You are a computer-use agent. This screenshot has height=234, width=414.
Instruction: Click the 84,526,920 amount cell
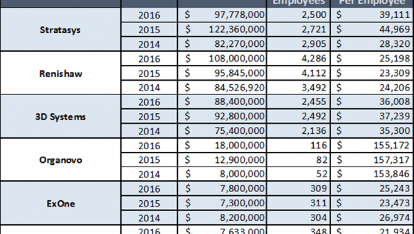[222, 87]
